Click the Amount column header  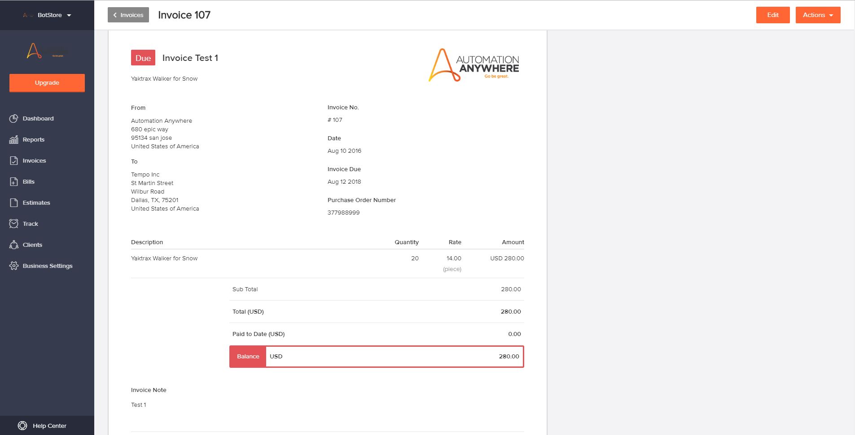coord(513,242)
